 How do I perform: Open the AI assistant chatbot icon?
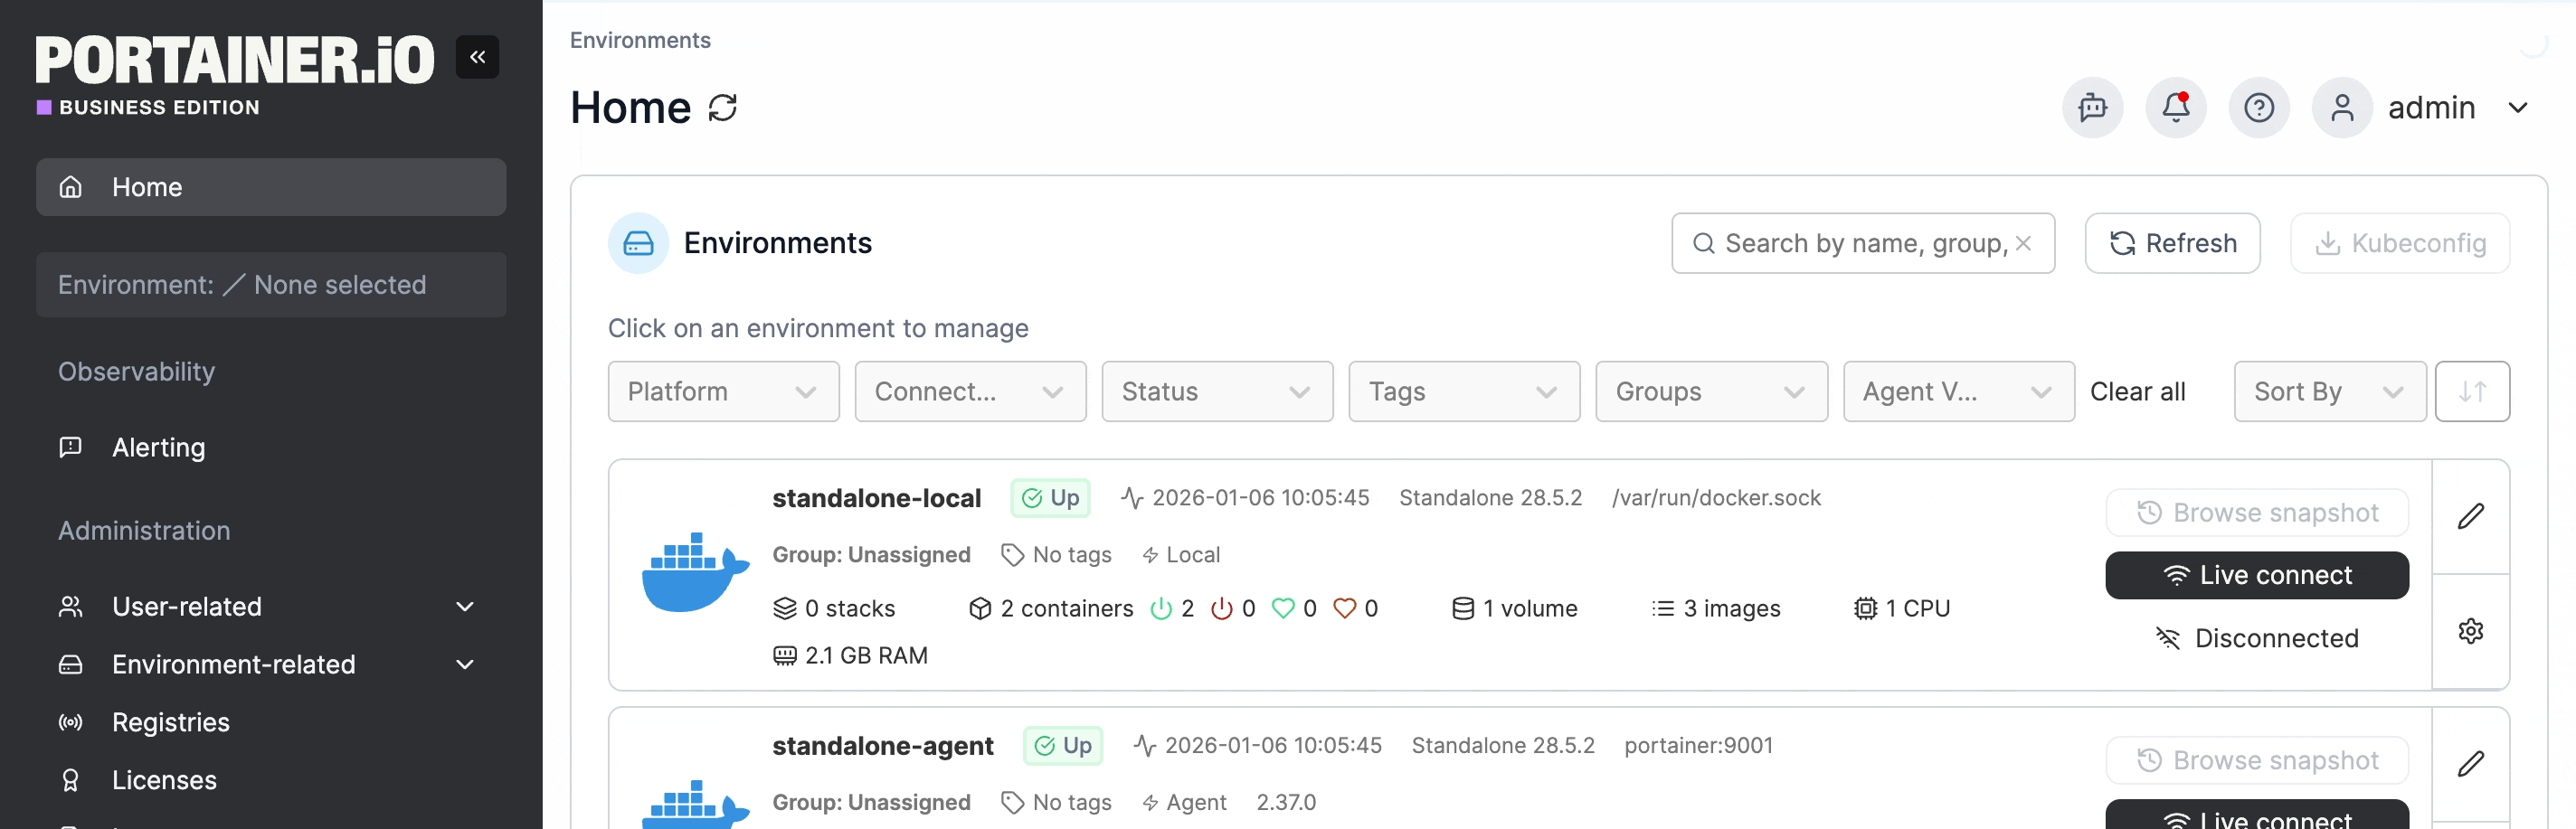point(2092,107)
